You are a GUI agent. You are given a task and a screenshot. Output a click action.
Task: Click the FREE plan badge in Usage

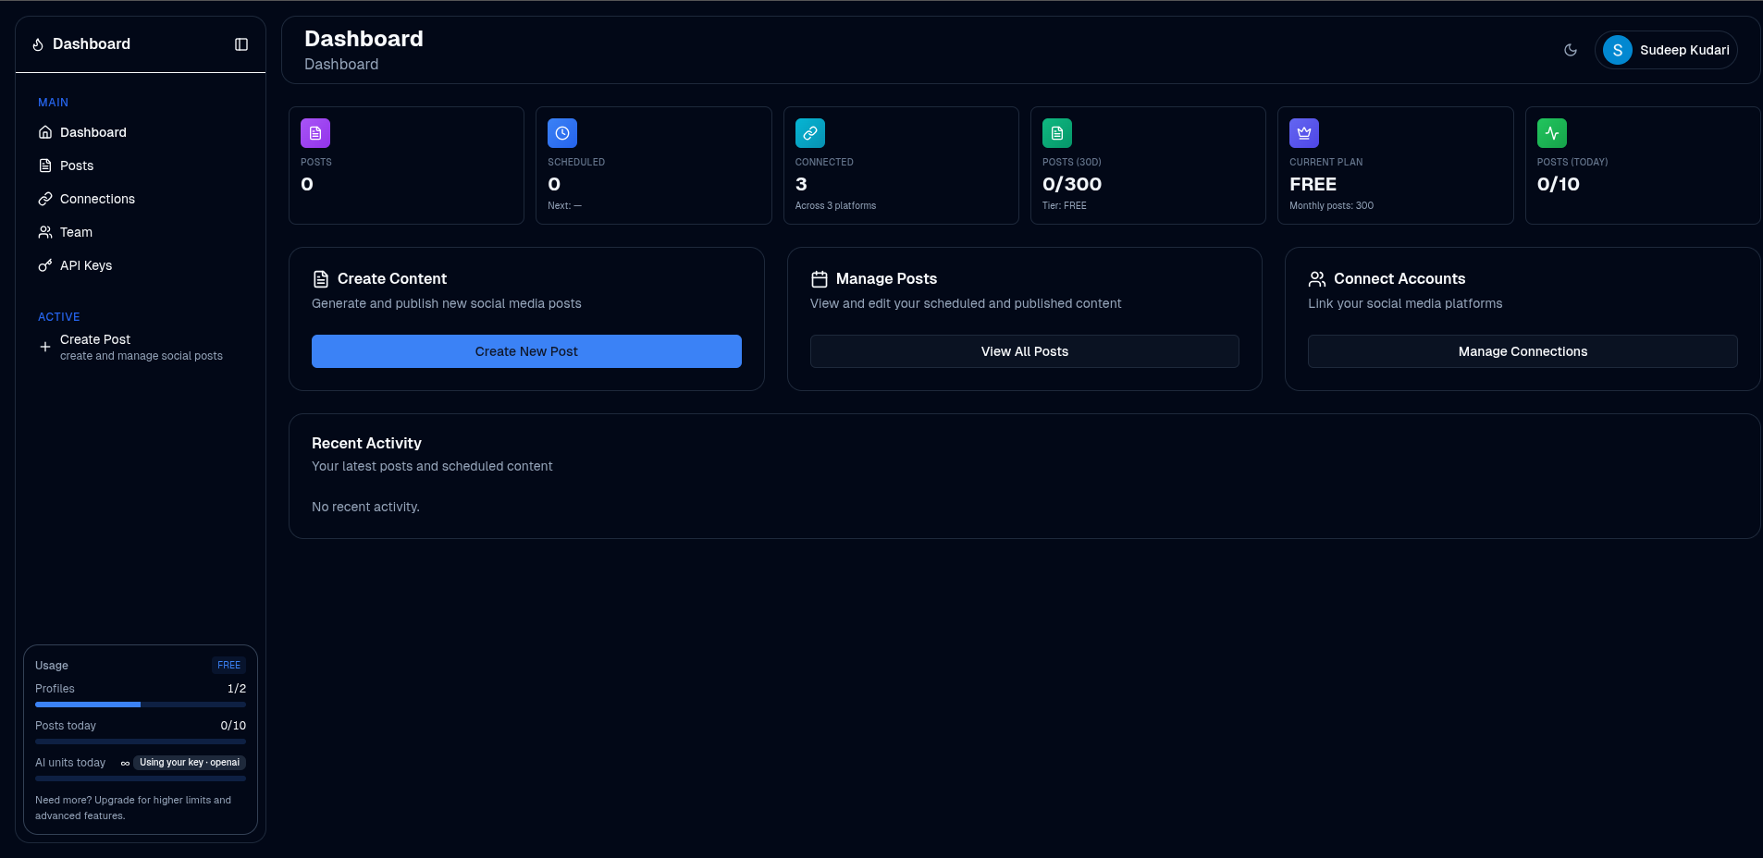coord(228,665)
